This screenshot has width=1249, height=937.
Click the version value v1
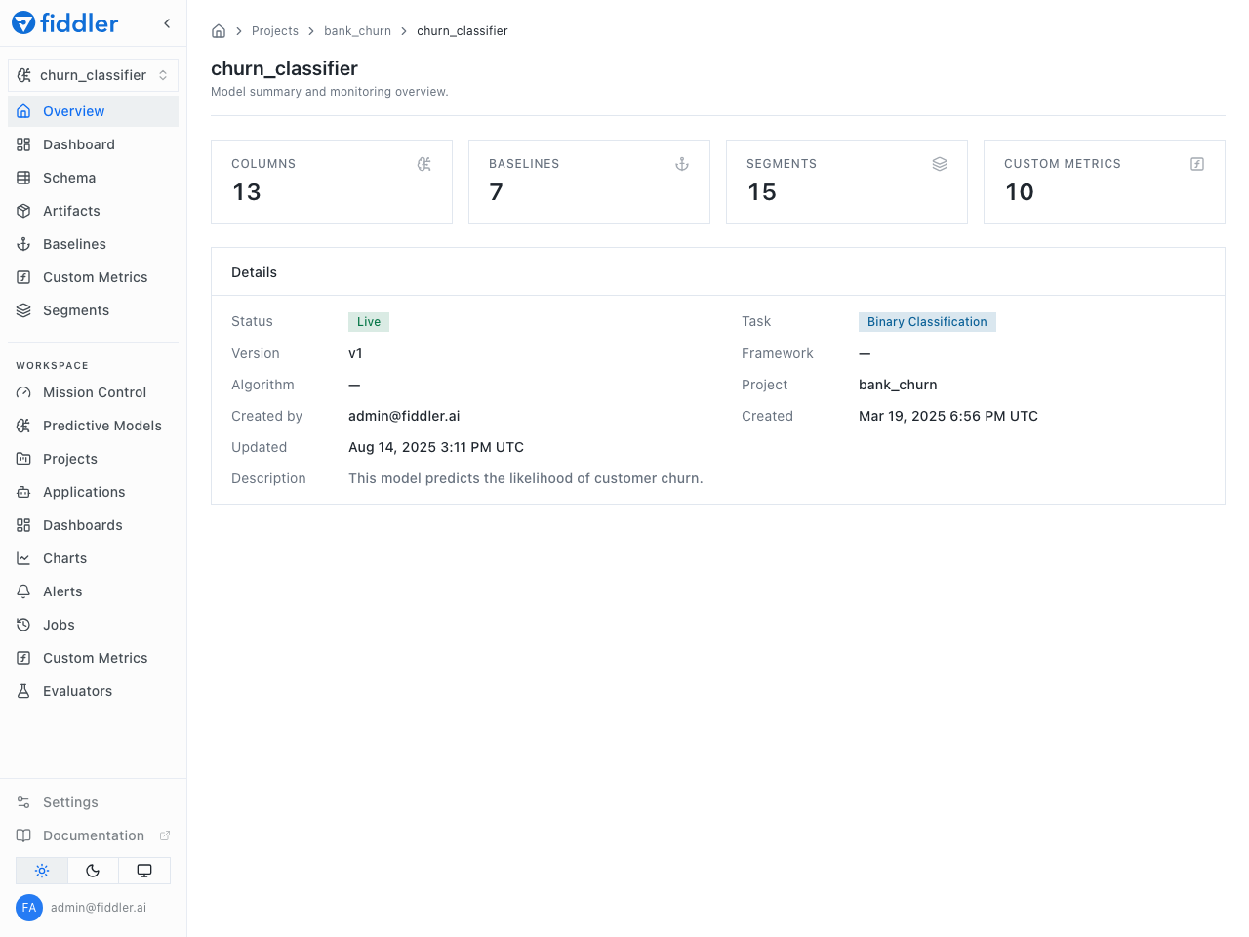(355, 353)
